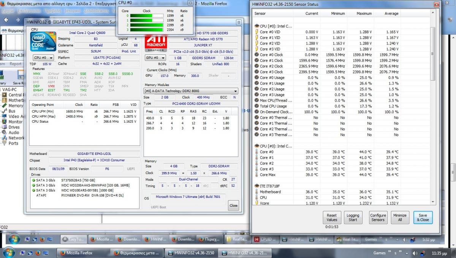Select the Core #3 VID lightning icon

(256, 49)
